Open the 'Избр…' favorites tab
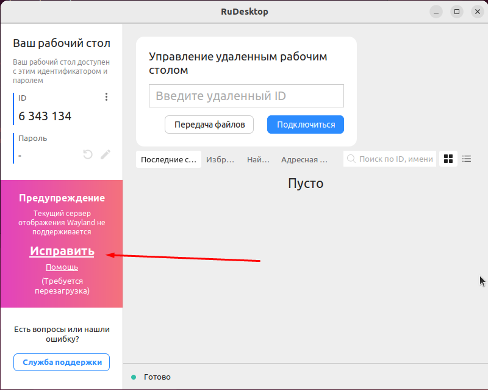Screen dimensions: 488x390 pos(220,159)
